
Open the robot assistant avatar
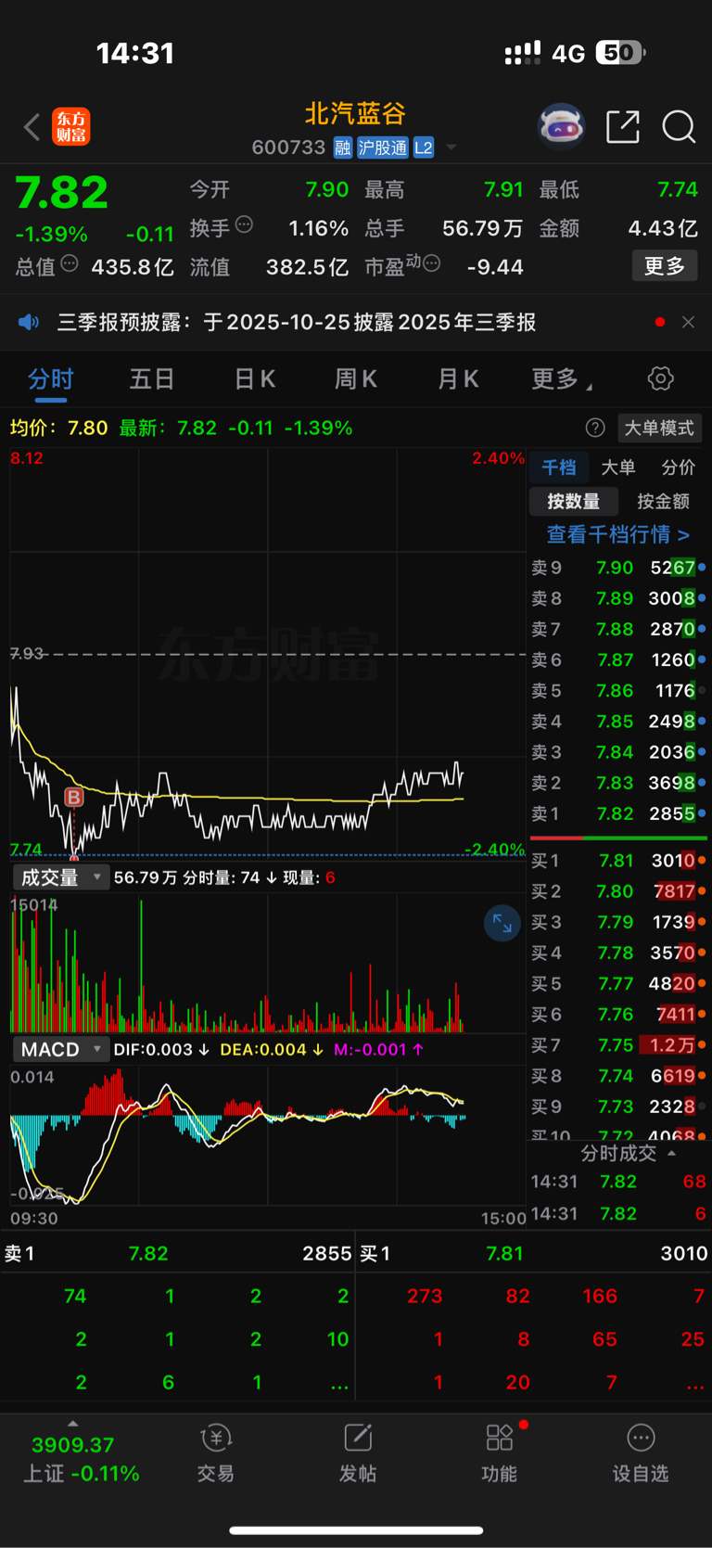click(562, 127)
